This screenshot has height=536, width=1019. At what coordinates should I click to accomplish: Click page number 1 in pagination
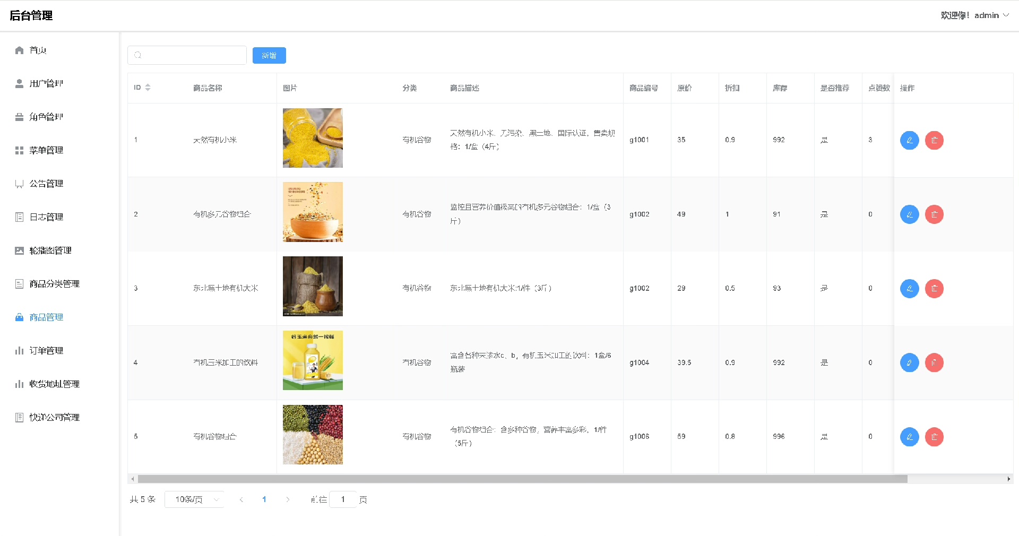click(264, 499)
